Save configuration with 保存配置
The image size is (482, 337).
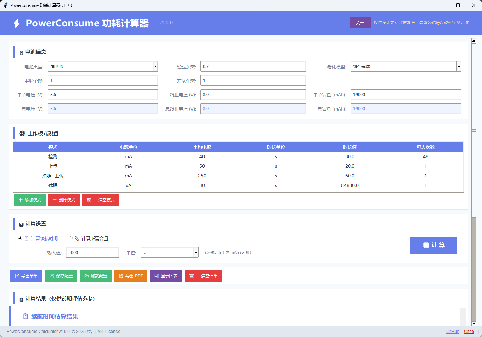61,276
